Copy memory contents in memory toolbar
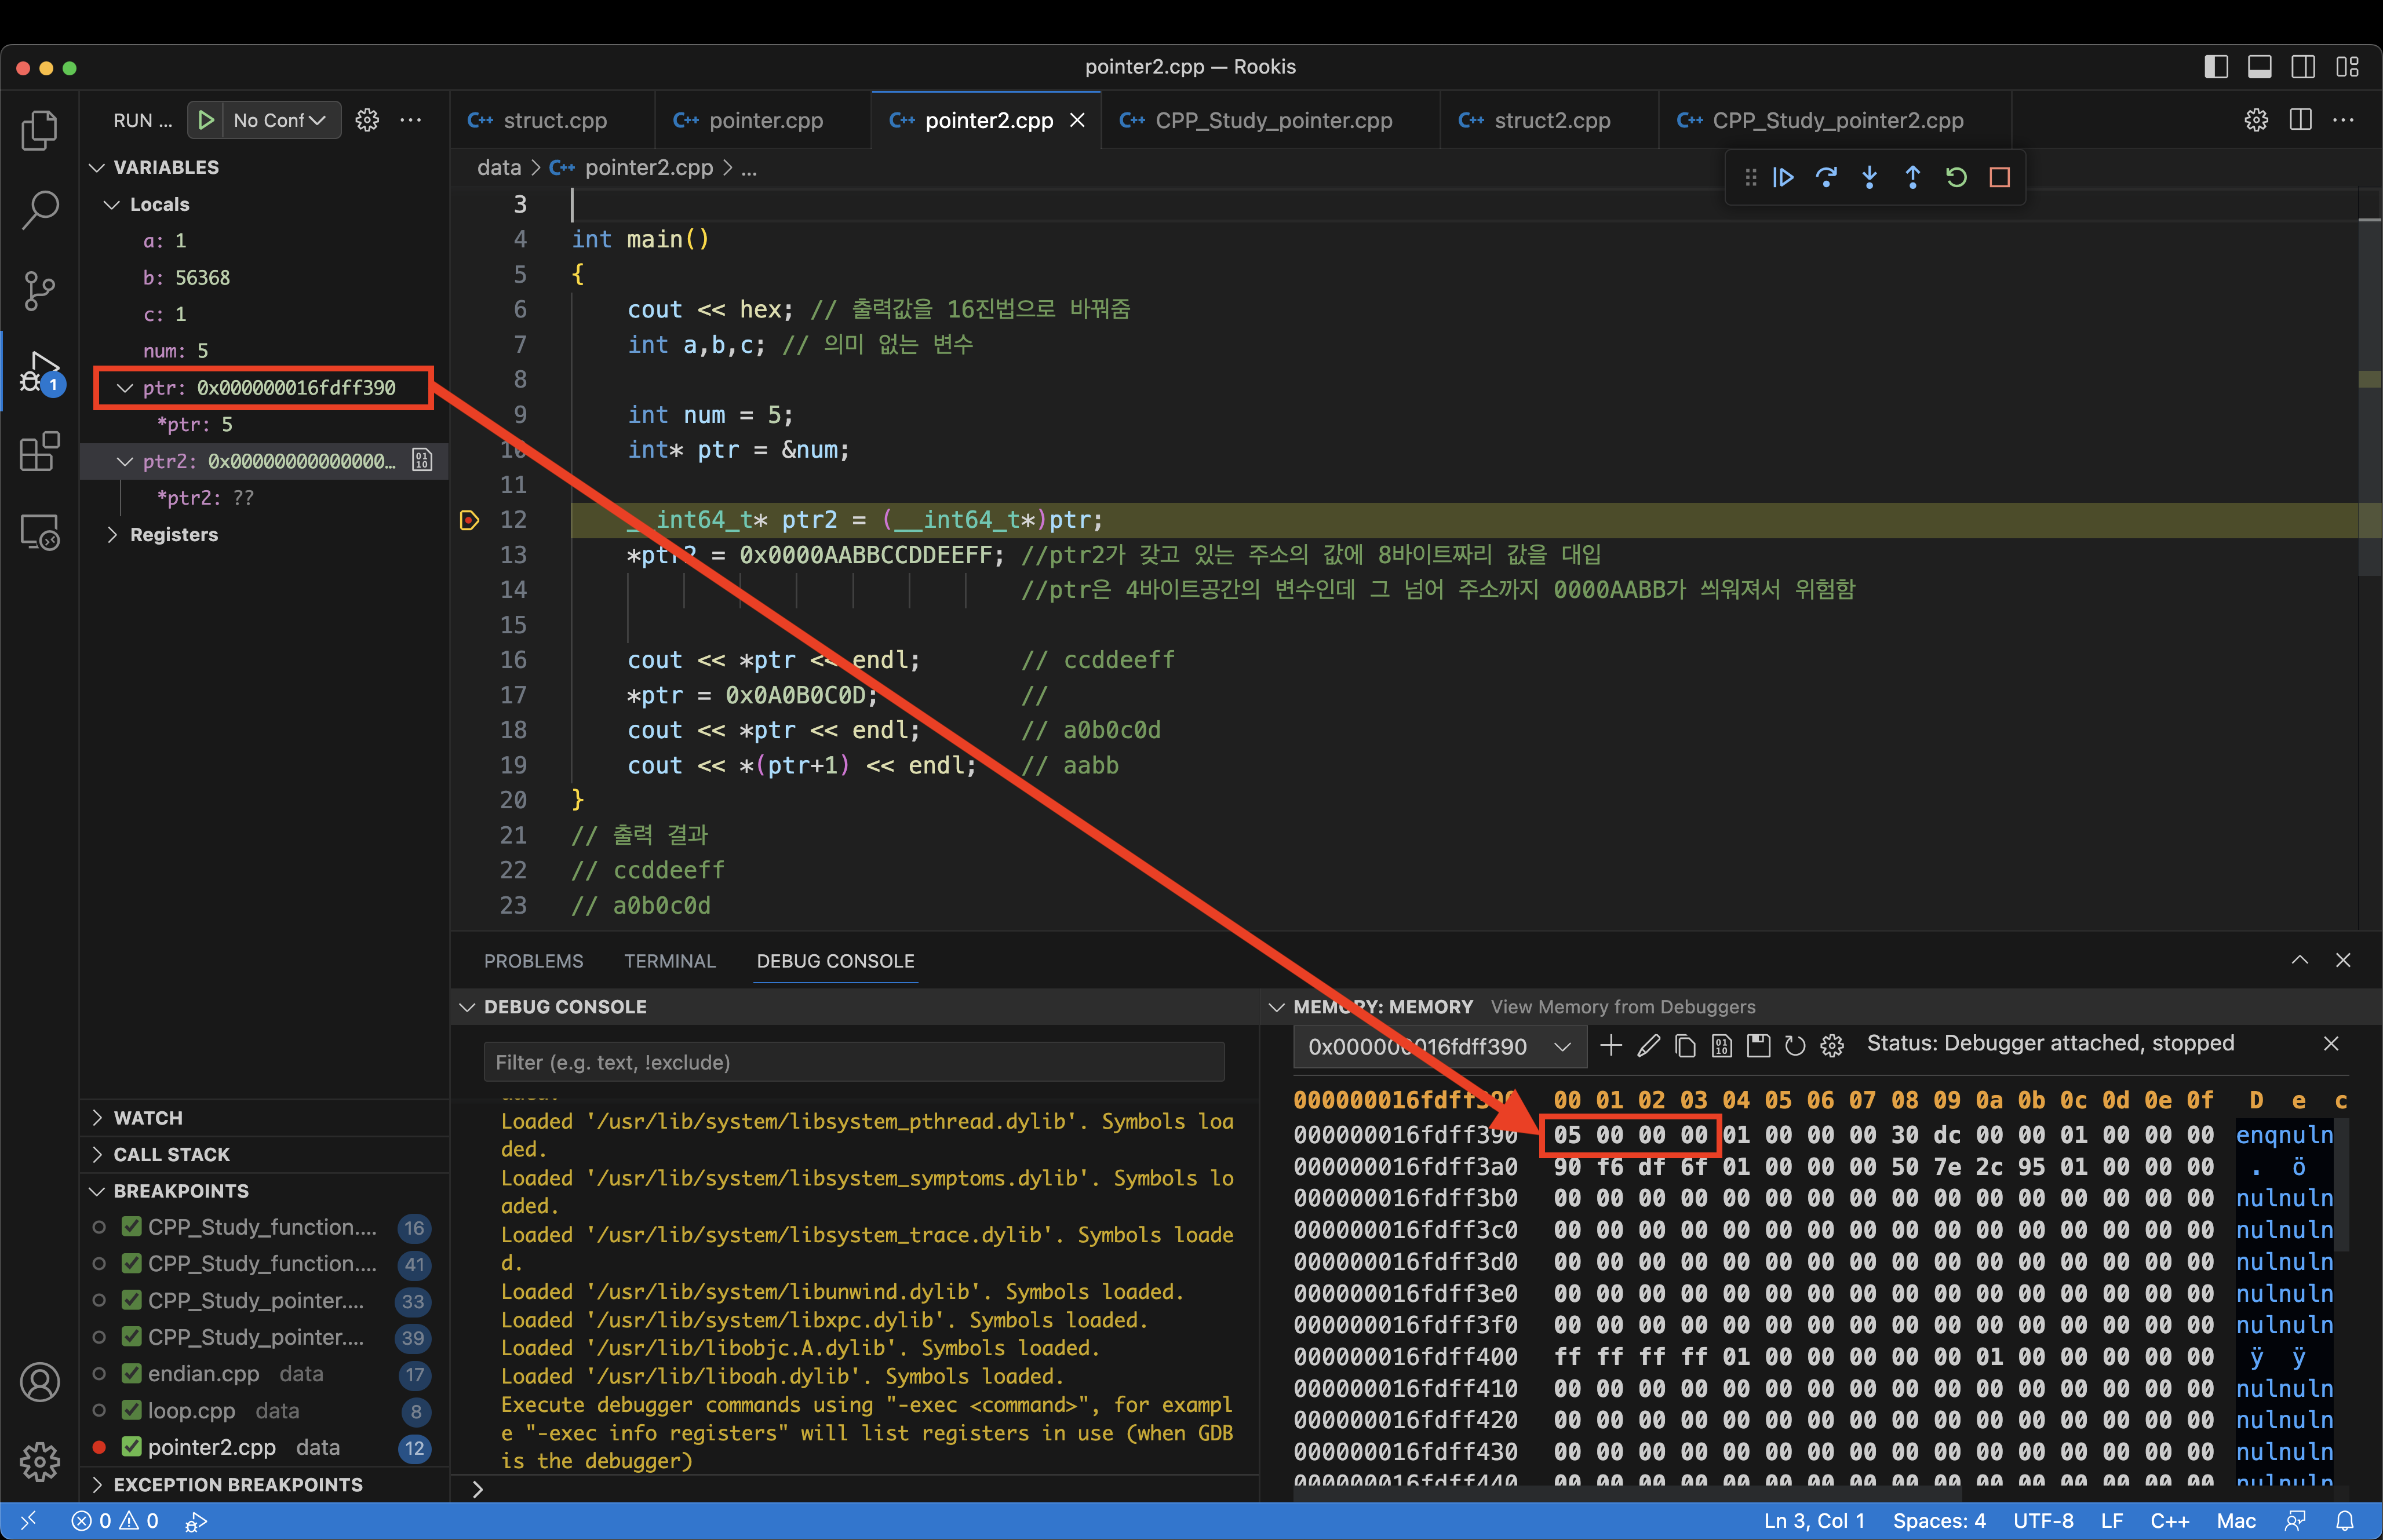Screen dimensions: 2383x1540 pos(1685,1046)
